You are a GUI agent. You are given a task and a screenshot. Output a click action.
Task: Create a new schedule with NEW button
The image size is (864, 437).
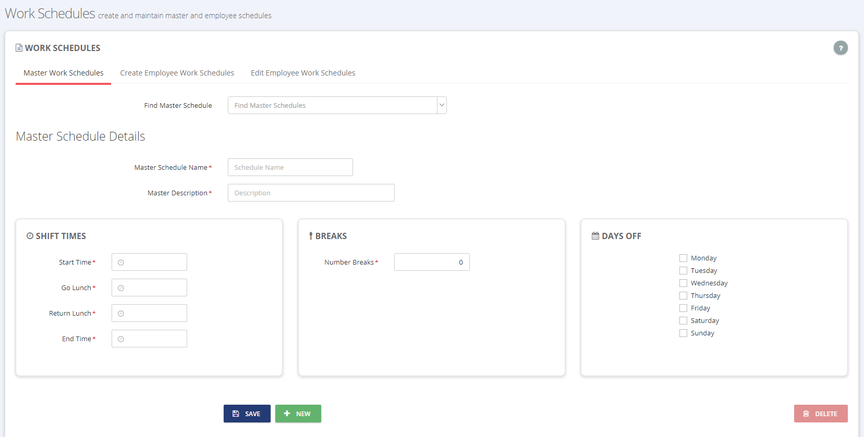[298, 414]
